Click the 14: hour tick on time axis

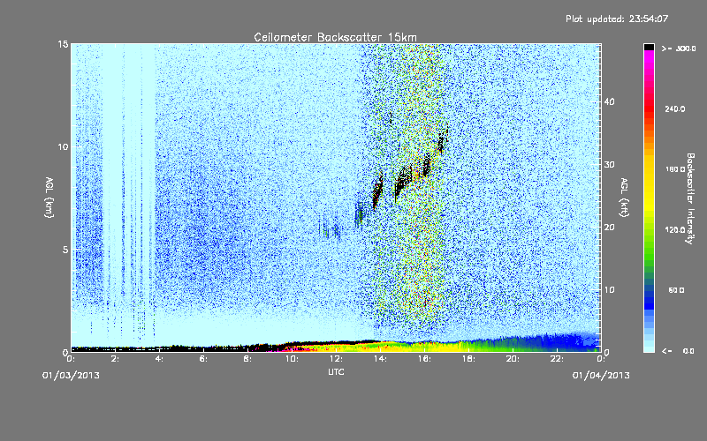[x=380, y=359]
